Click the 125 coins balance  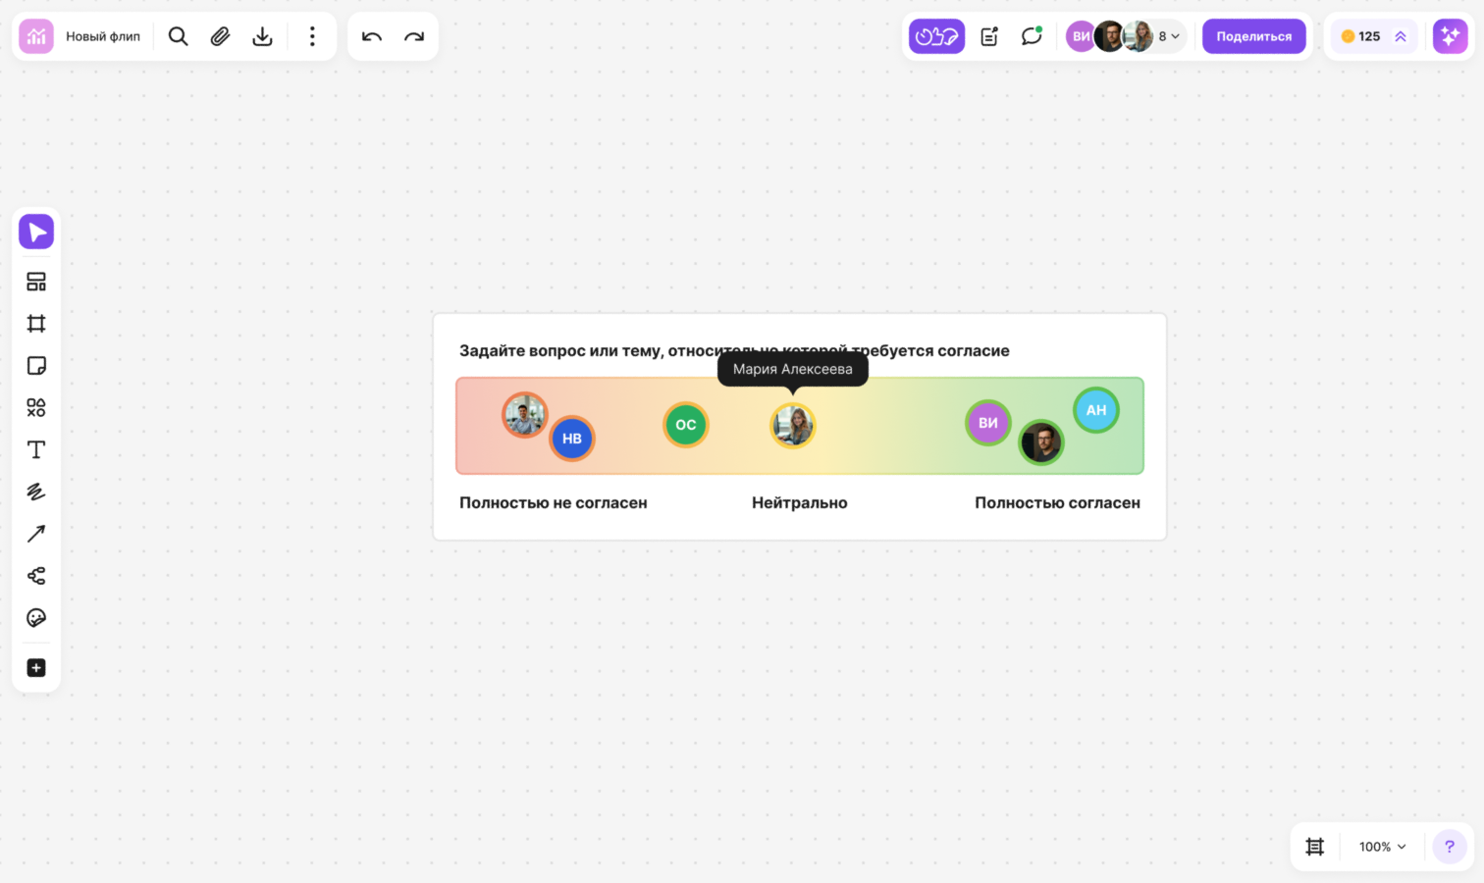(1360, 36)
